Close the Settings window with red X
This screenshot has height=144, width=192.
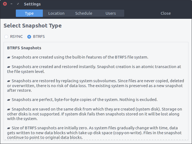point(5,4)
